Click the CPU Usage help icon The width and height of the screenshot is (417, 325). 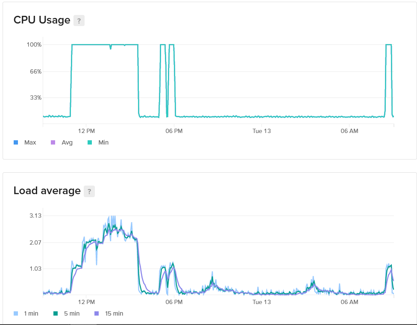(x=79, y=20)
